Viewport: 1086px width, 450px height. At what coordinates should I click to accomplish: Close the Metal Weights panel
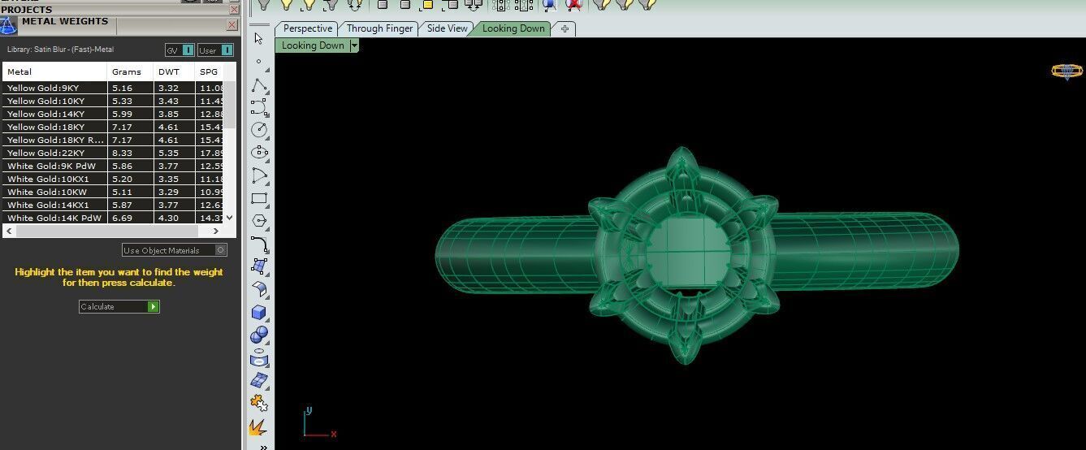pyautogui.click(x=232, y=25)
